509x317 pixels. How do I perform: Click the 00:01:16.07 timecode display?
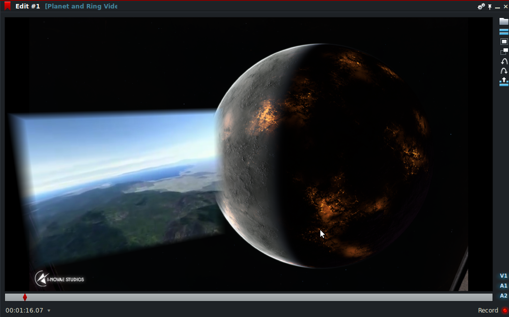point(24,311)
